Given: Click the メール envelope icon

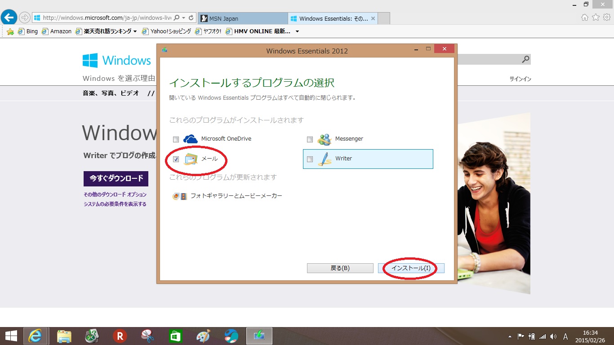Looking at the screenshot, I should [191, 159].
